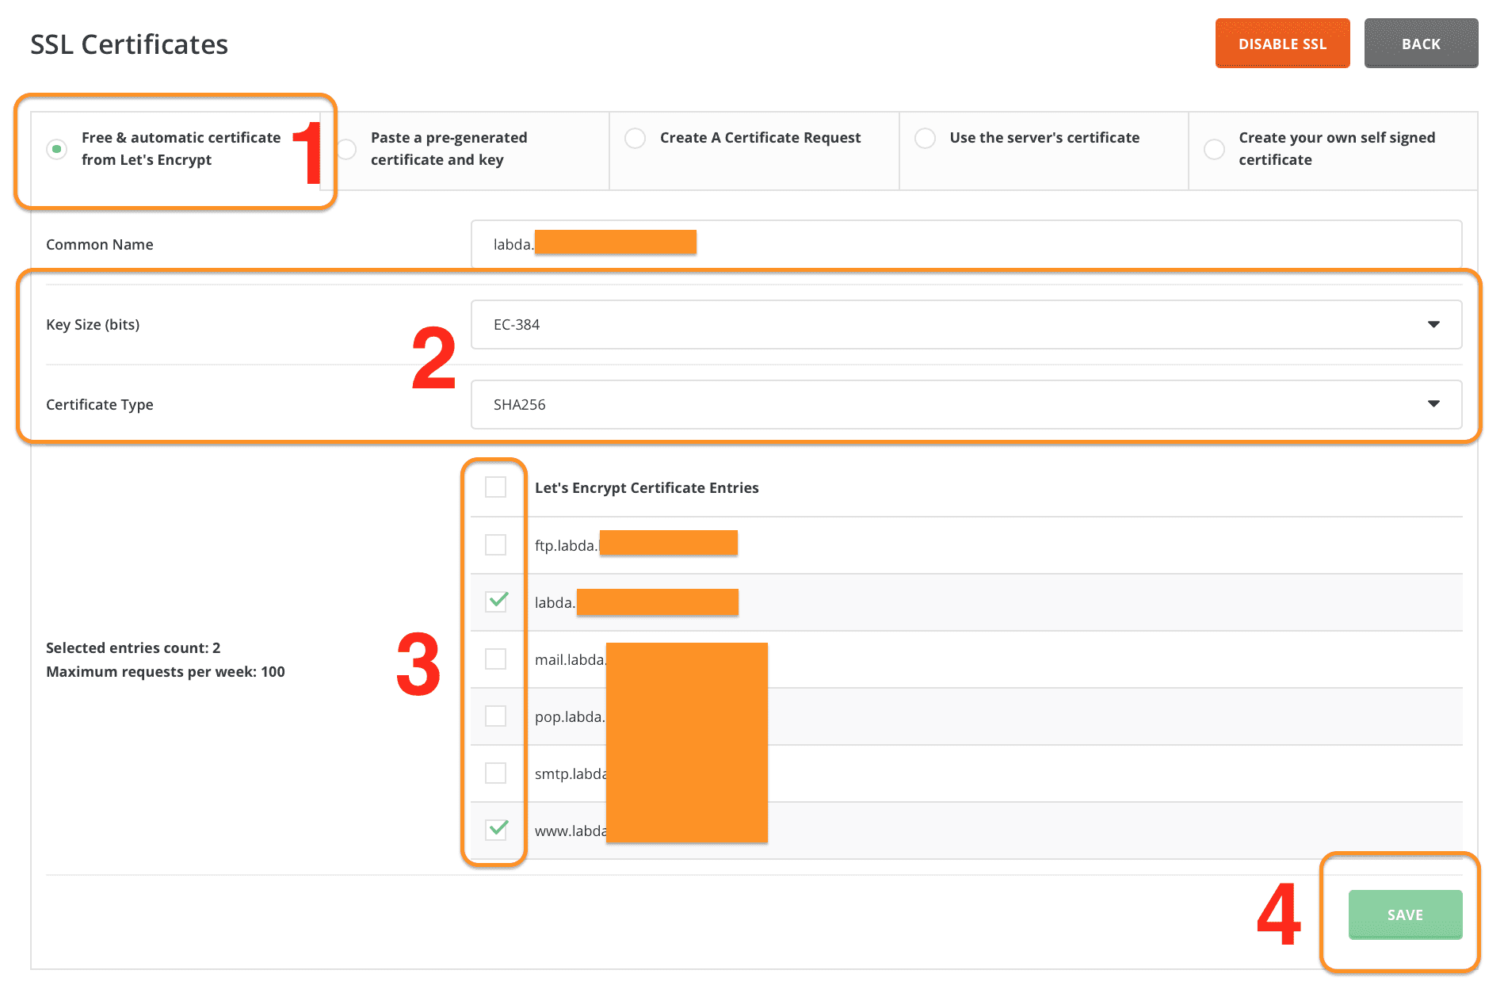Click the DISABLE SSL button

coord(1282,44)
